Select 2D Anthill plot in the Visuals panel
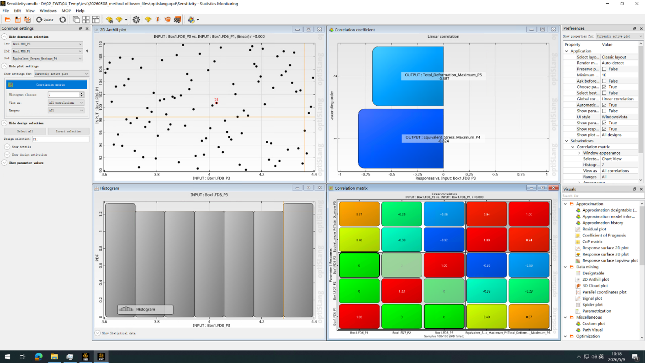Viewport: 645px width, 363px height. [595, 279]
